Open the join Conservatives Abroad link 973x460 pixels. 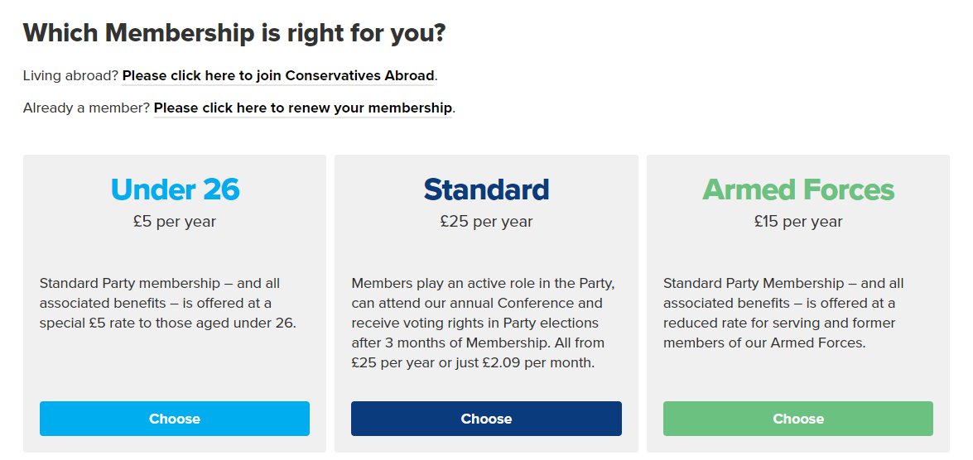point(278,76)
